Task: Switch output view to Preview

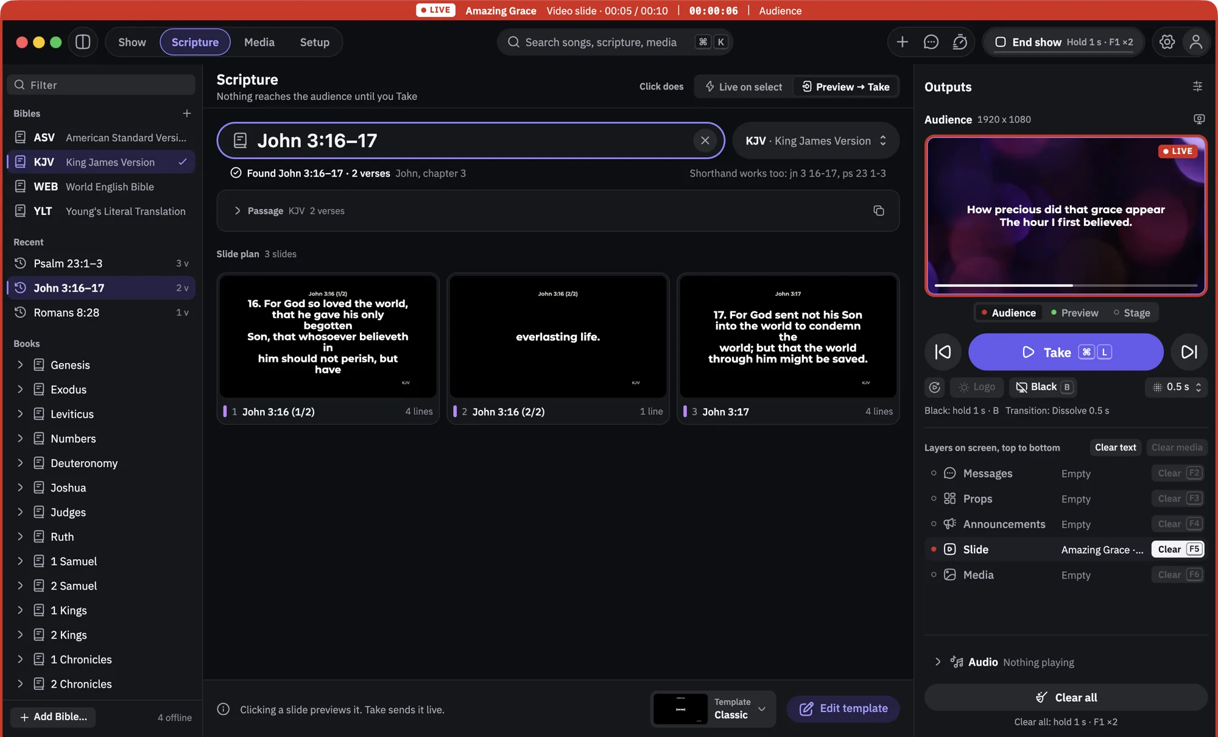Action: click(1074, 312)
